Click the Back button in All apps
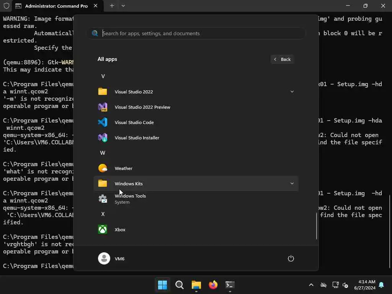Image resolution: width=392 pixels, height=294 pixels. (282, 59)
